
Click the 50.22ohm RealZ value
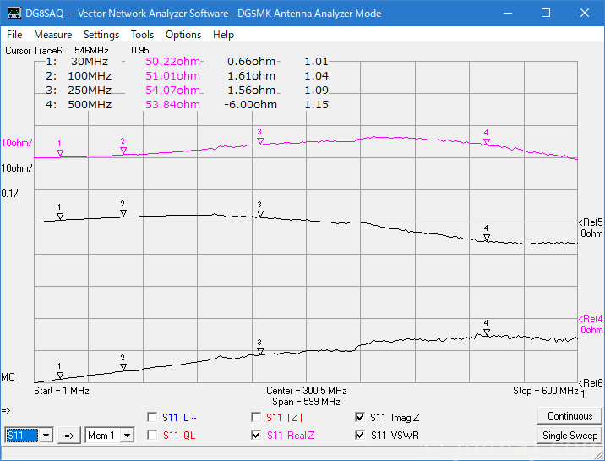pyautogui.click(x=173, y=62)
